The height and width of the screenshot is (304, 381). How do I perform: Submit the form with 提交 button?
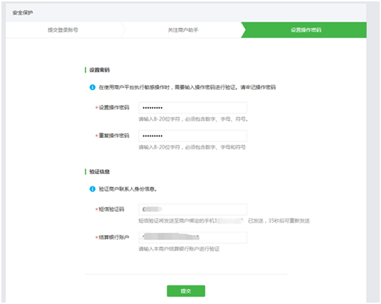(186, 291)
